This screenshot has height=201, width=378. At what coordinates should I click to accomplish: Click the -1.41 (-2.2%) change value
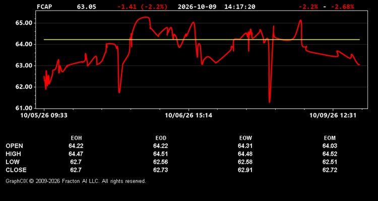click(x=142, y=7)
